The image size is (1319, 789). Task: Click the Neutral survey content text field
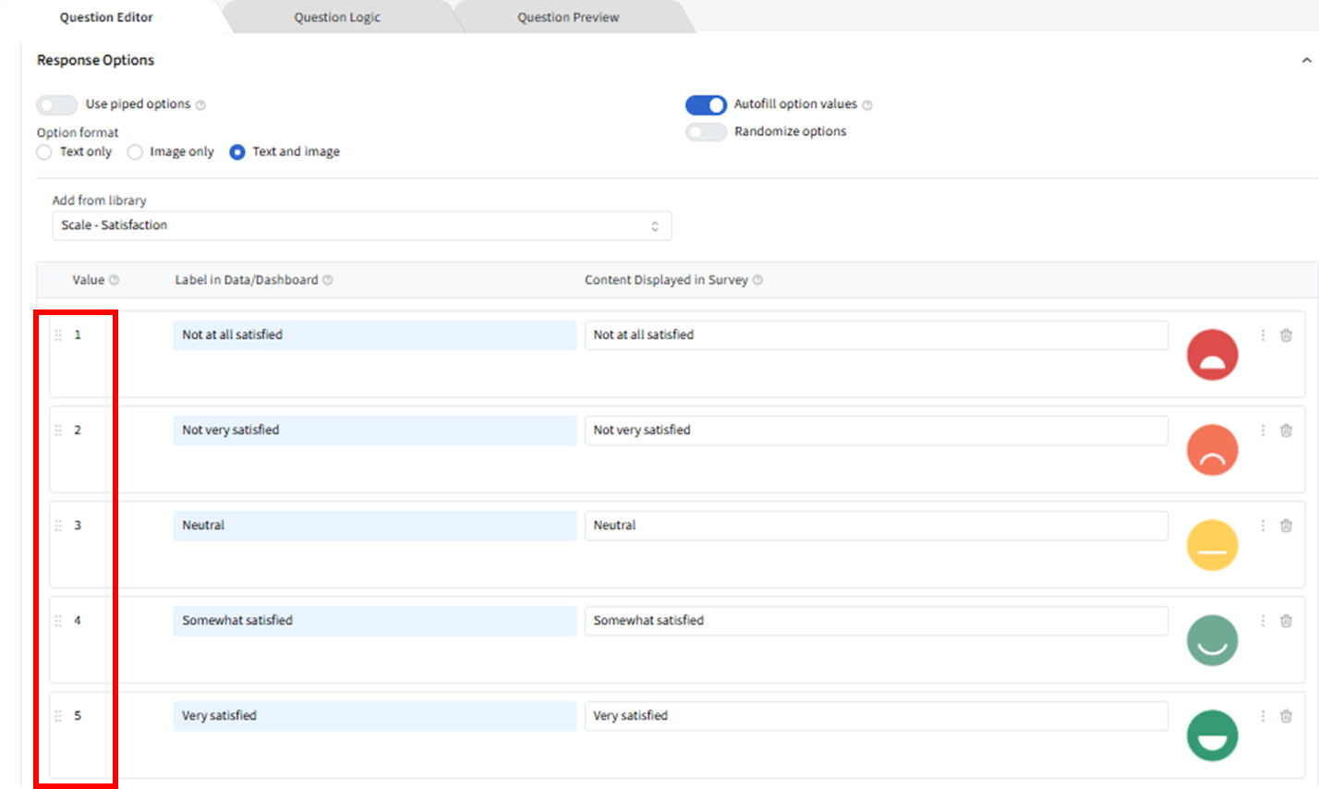876,526
